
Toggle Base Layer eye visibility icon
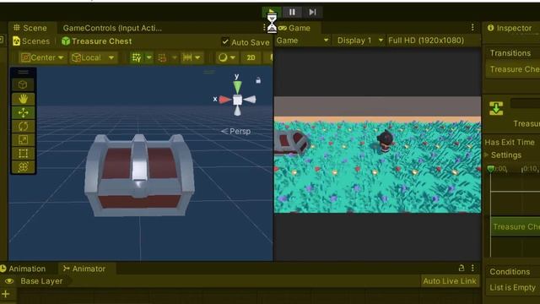point(9,281)
